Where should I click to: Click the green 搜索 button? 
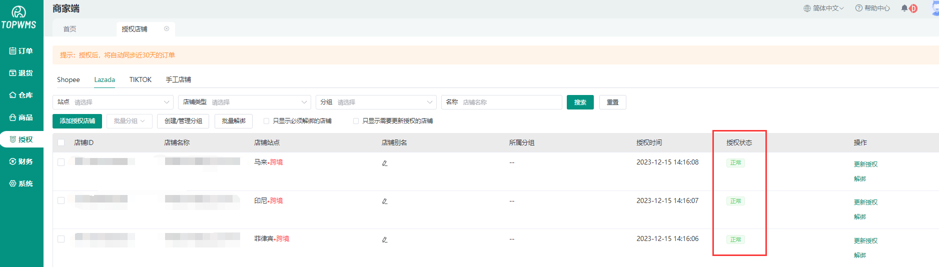580,102
